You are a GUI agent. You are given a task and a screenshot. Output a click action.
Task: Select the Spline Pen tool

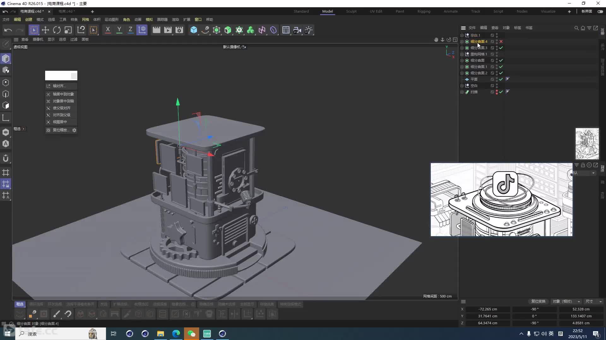tap(205, 30)
